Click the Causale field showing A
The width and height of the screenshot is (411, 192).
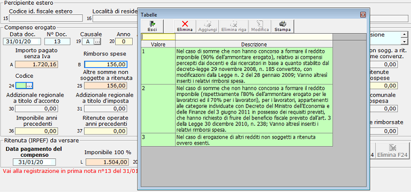click(x=88, y=41)
